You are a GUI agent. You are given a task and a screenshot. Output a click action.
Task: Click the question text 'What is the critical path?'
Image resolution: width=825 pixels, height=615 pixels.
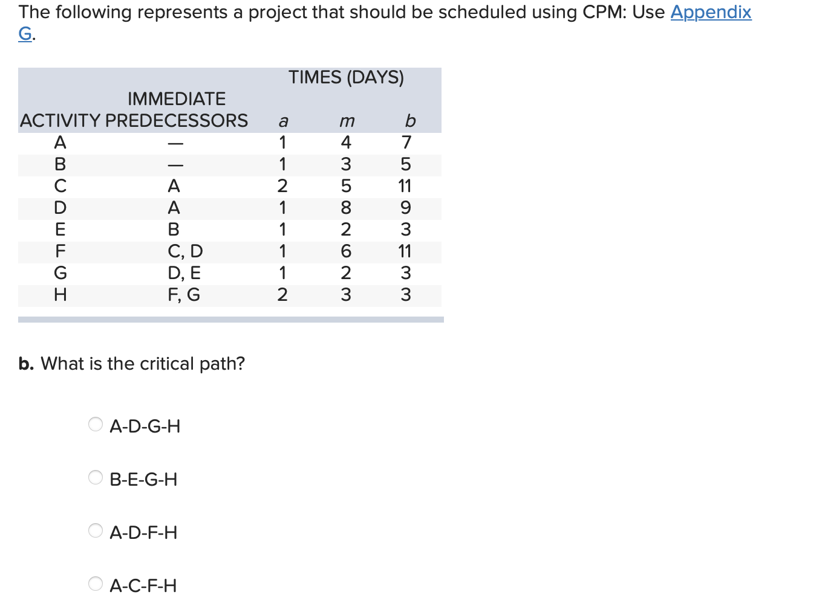[142, 364]
